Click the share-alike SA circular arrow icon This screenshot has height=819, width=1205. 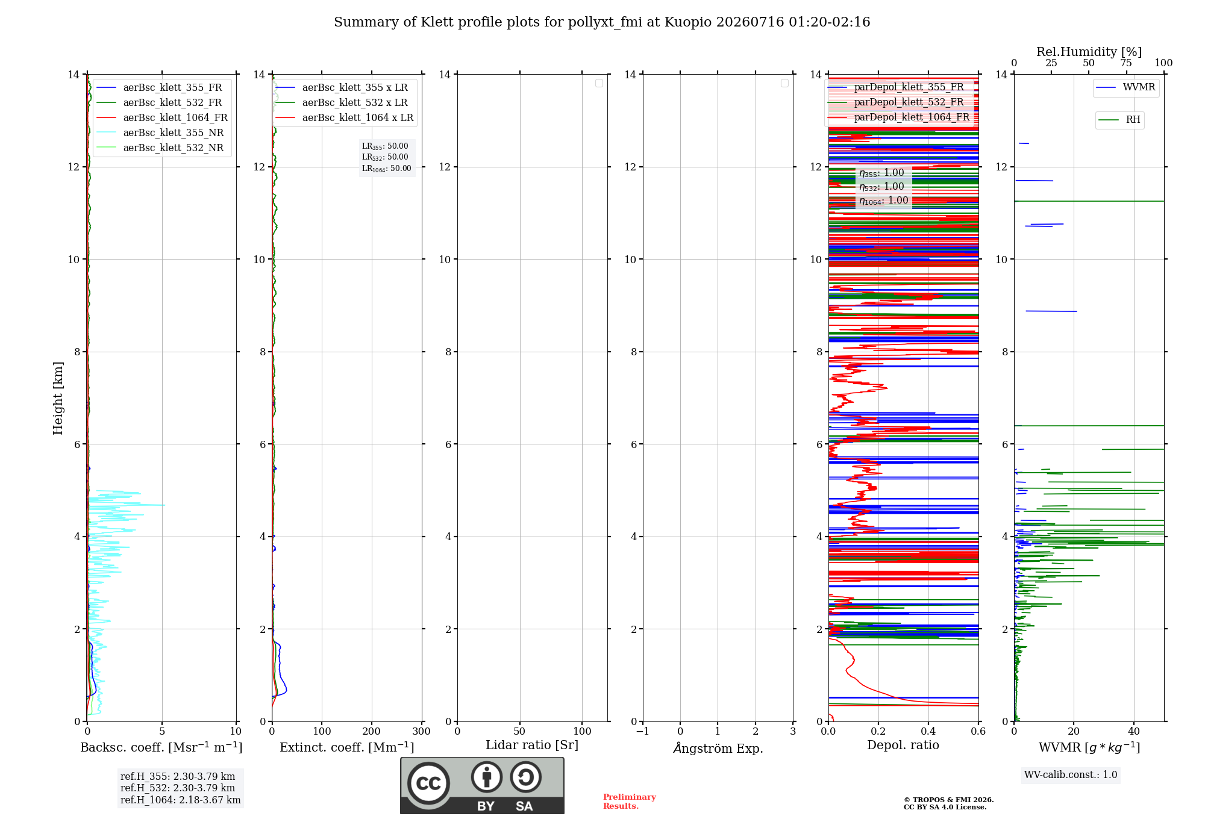(x=525, y=777)
